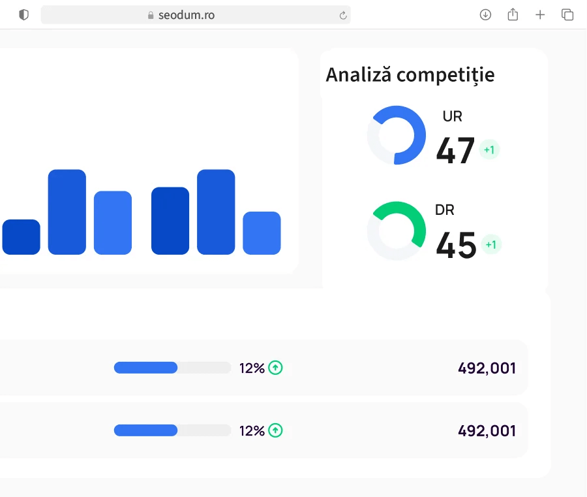Click the green up-arrow beside the top 12%
Viewport: 587px width, 497px height.
275,368
